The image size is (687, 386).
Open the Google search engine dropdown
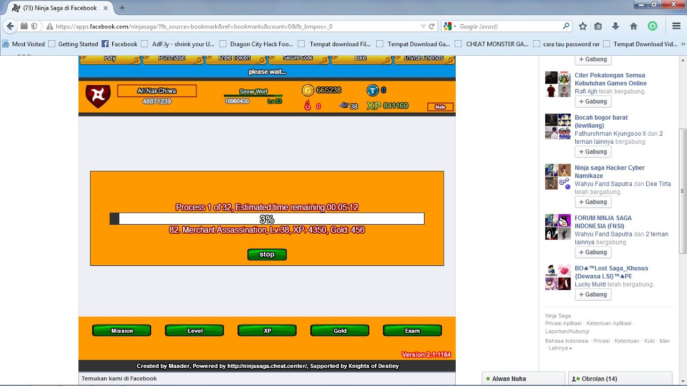pos(449,26)
